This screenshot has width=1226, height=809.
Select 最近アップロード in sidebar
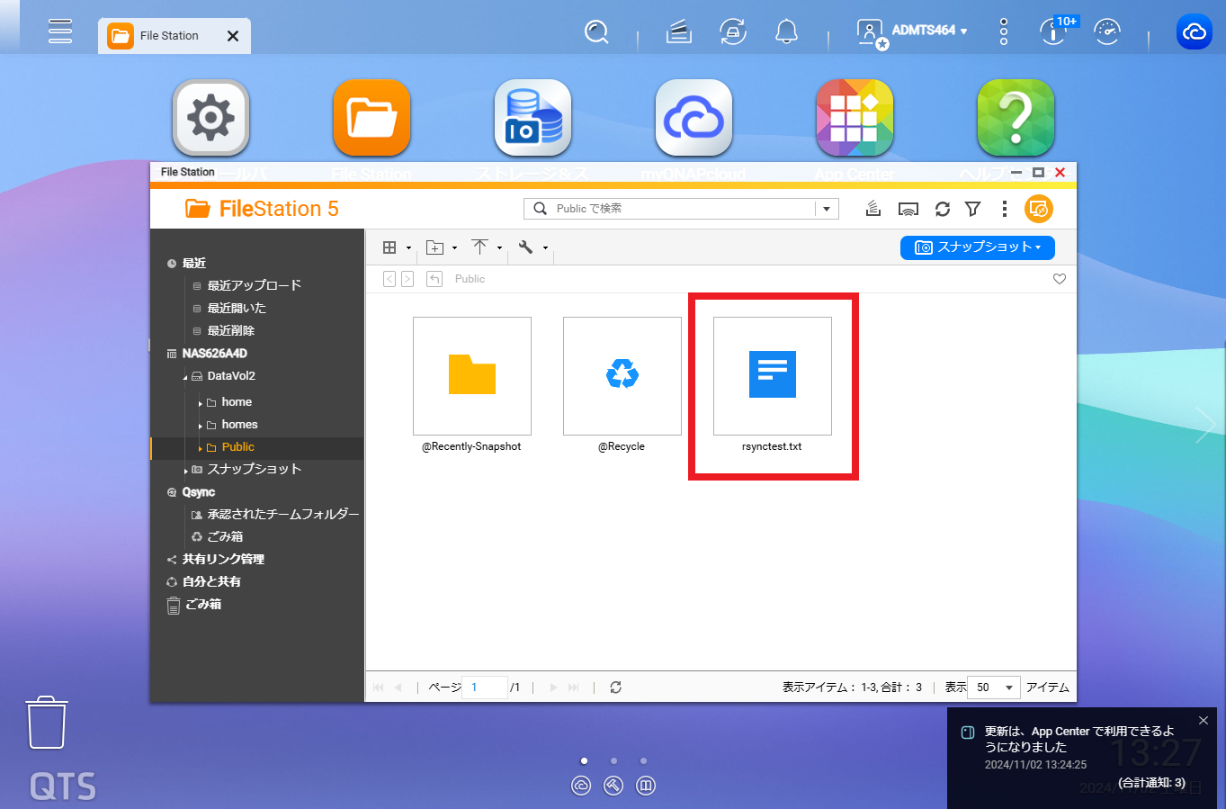tap(254, 285)
